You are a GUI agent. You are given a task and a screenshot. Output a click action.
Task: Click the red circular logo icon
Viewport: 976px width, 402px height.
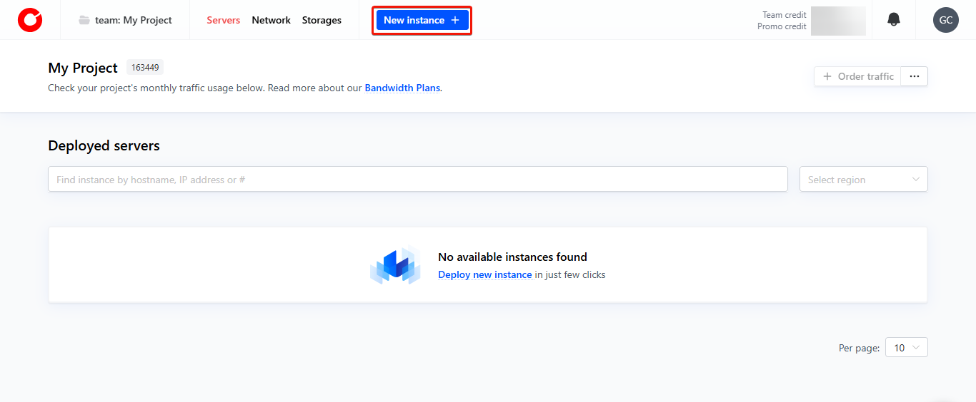coord(30,20)
